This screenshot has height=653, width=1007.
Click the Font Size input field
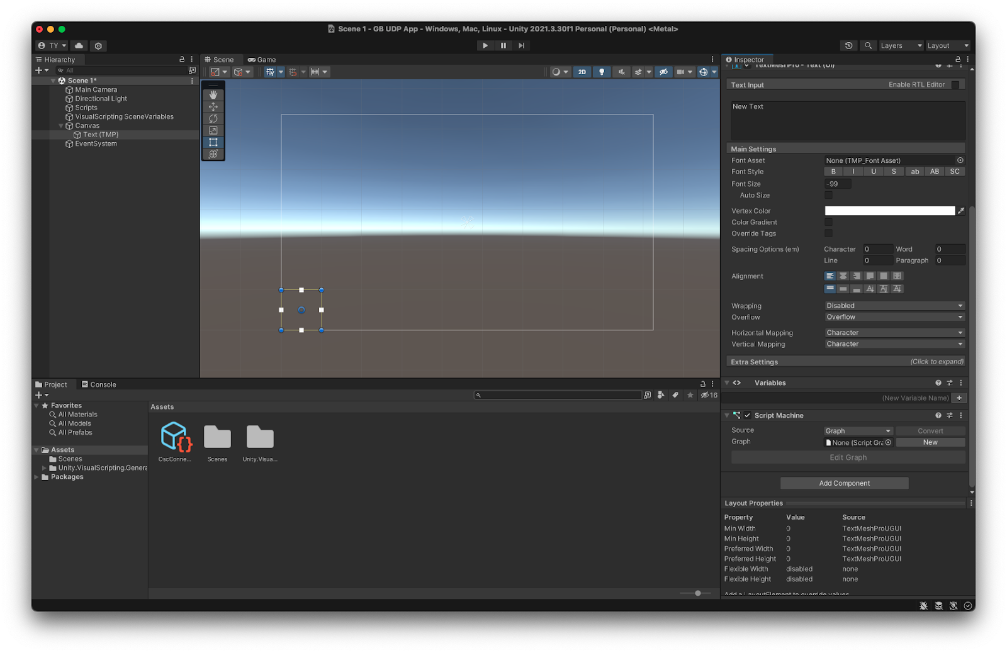click(x=838, y=184)
